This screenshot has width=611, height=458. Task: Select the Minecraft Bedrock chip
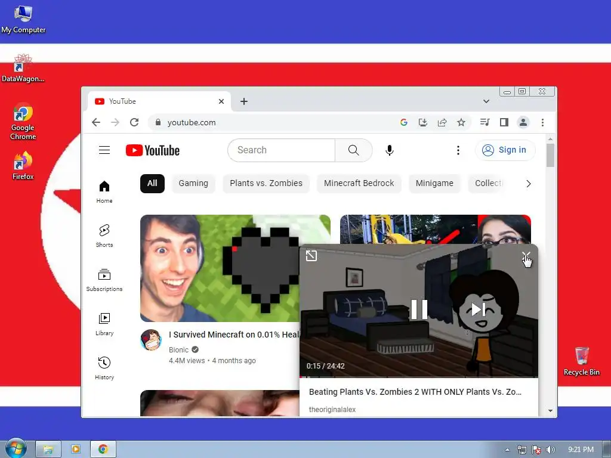point(359,184)
